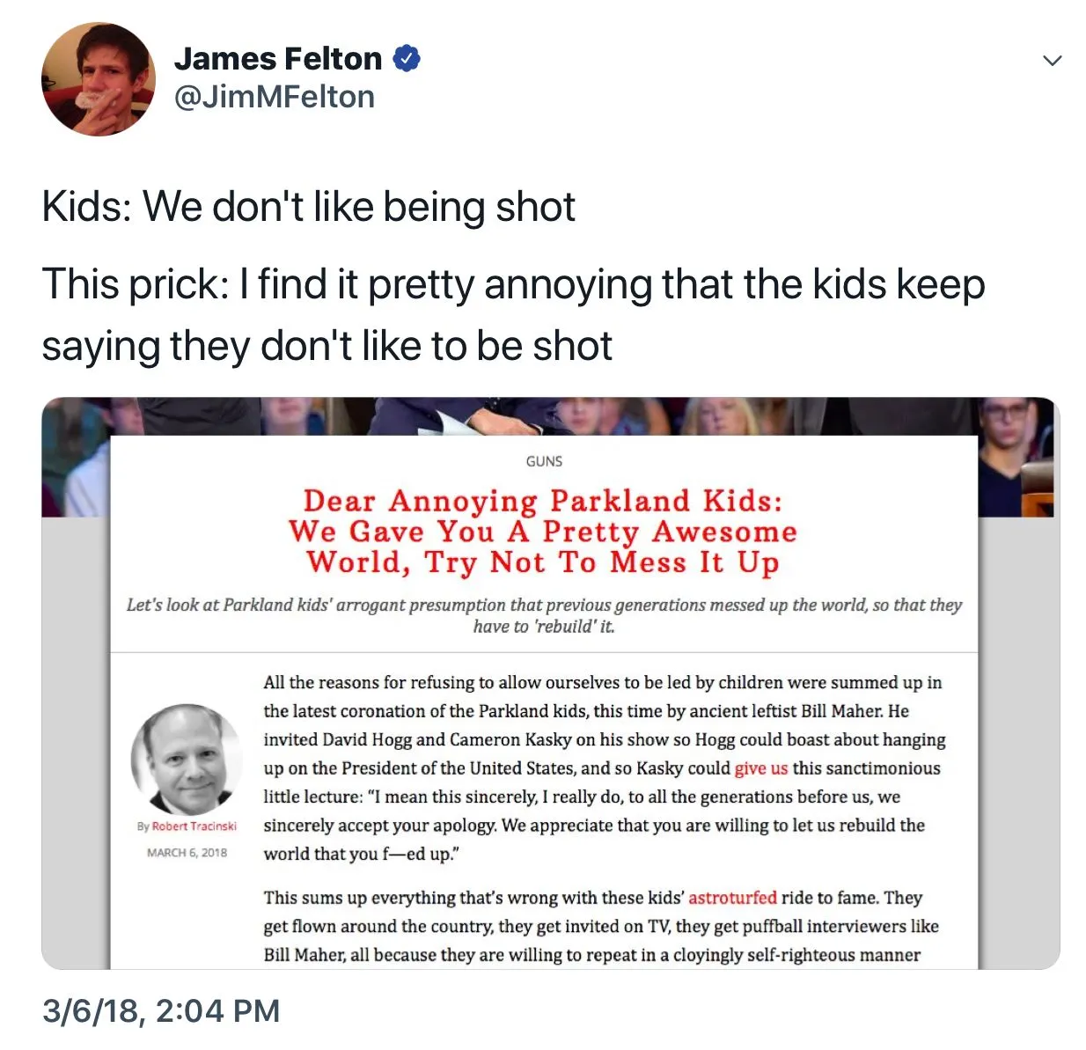
Task: Click the blue verified badge icon
Action: pyautogui.click(x=406, y=59)
